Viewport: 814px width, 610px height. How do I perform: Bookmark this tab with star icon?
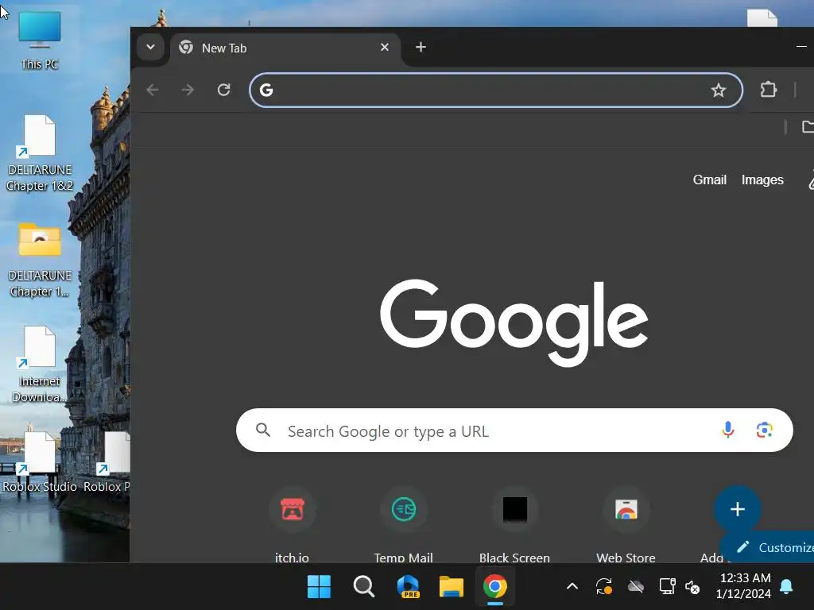tap(718, 91)
